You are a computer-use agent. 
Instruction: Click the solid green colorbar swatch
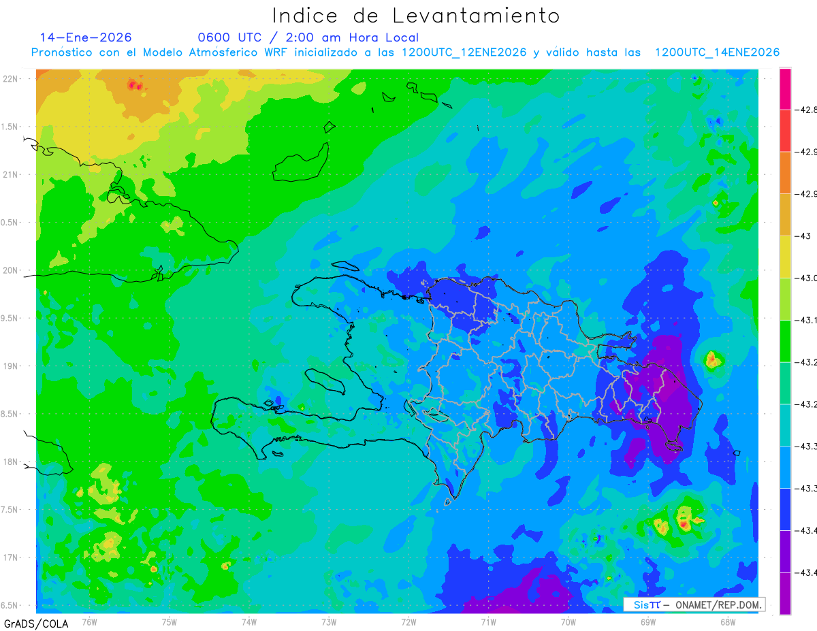(x=785, y=340)
